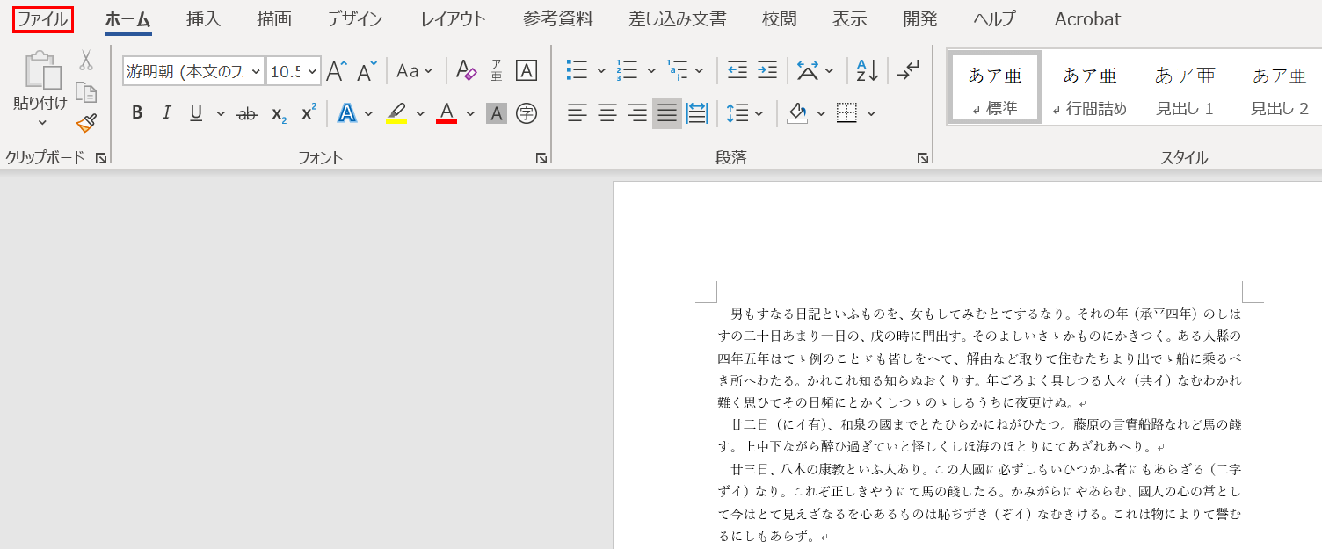
Task: Open highlight color dropdown arrow
Action: click(420, 113)
